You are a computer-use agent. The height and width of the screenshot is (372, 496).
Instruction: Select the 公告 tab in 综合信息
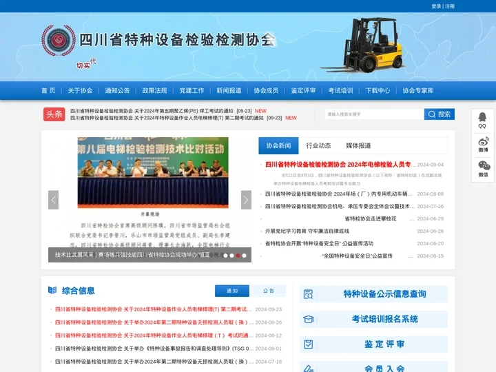click(269, 291)
